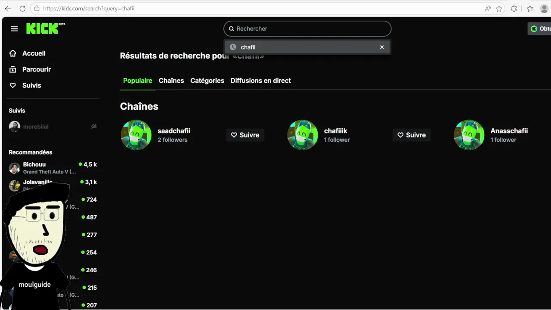Click the 4,5 k viewer count for Bichouu

tap(88, 164)
